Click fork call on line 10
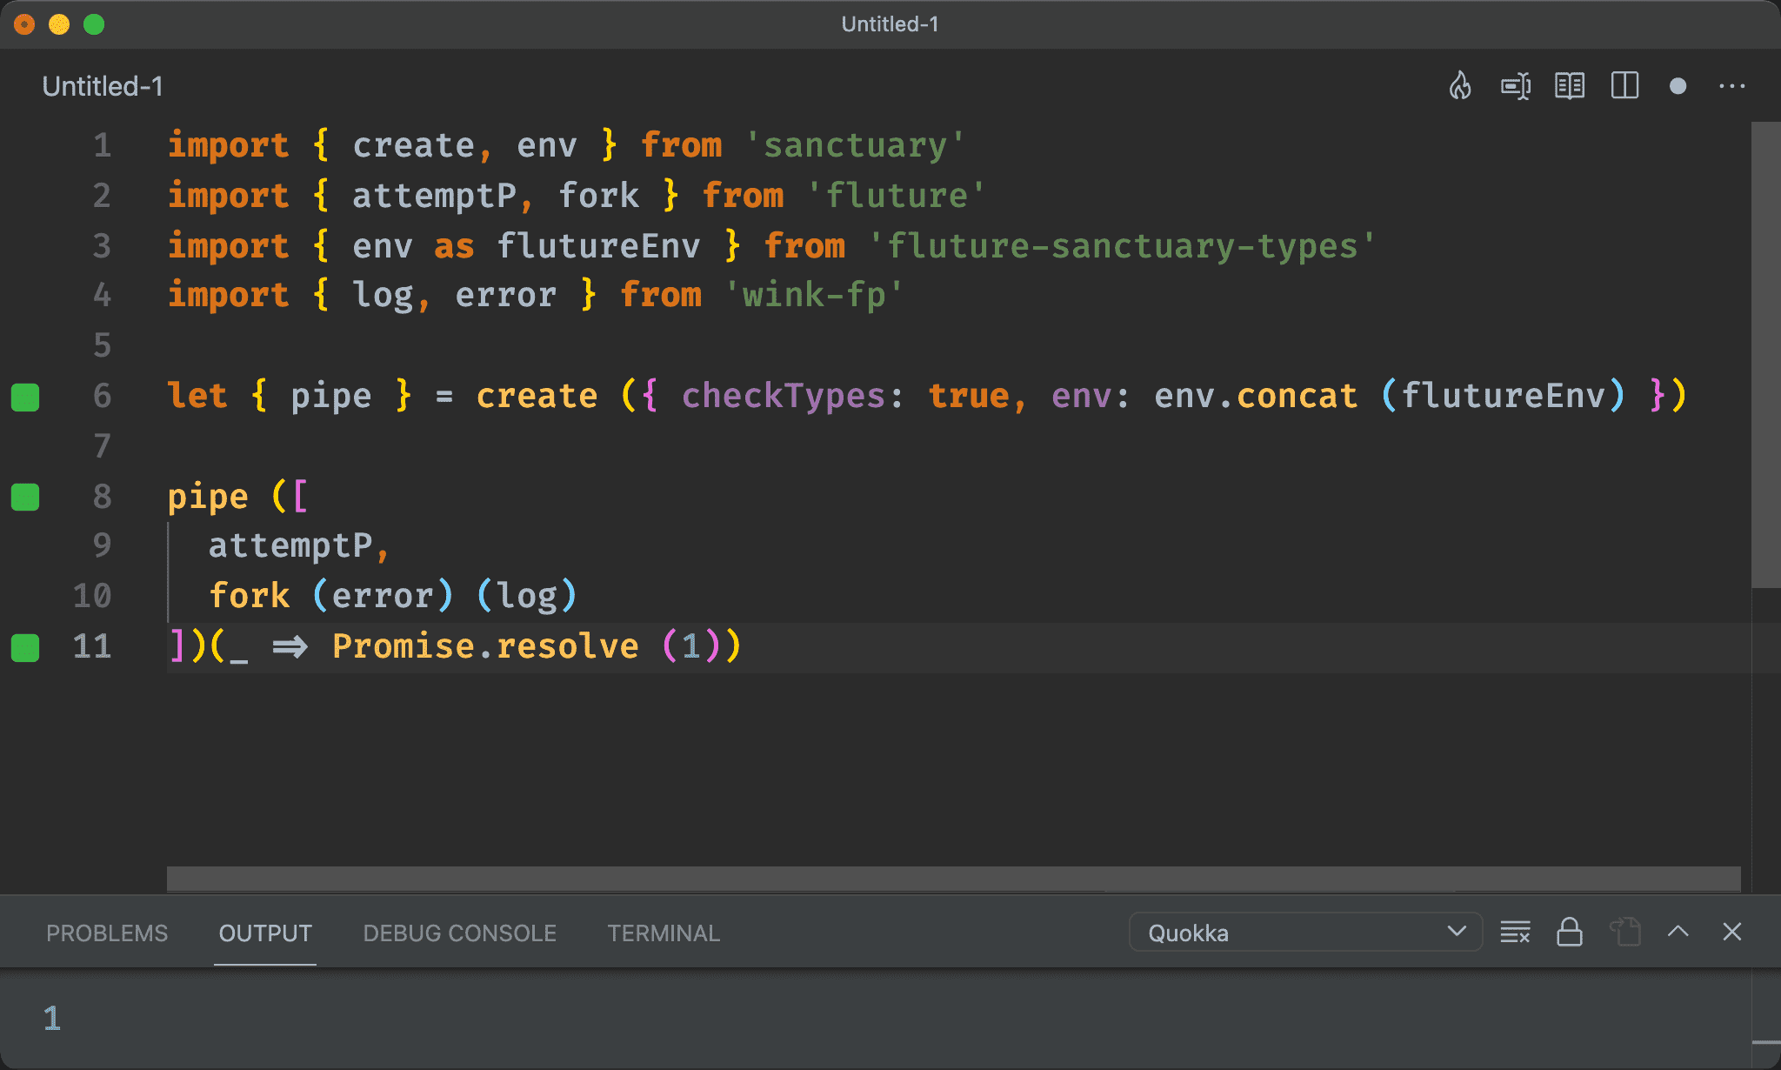1781x1070 pixels. pyautogui.click(x=249, y=596)
